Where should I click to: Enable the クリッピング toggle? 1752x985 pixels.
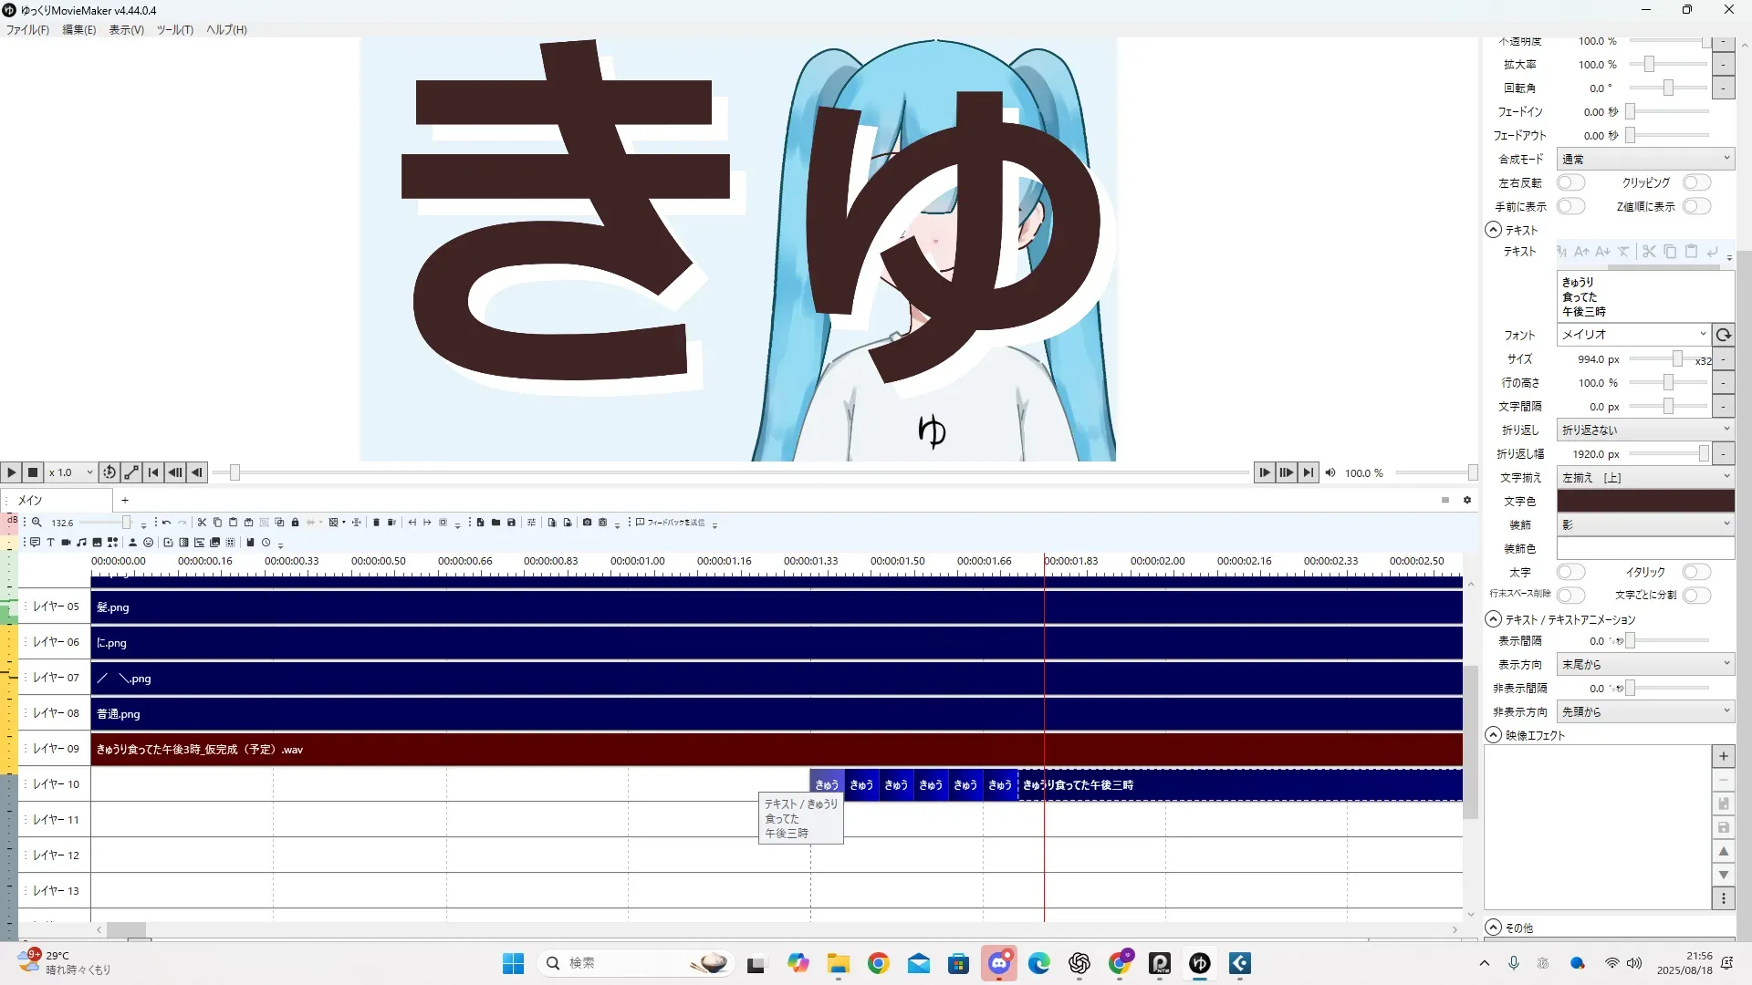click(1696, 182)
